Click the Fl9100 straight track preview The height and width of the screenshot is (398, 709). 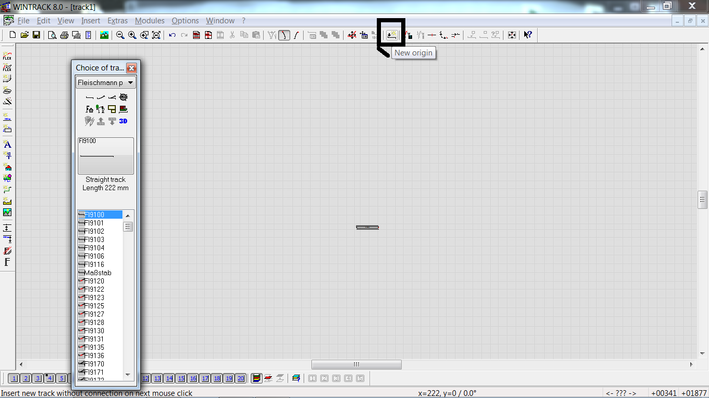pos(106,155)
